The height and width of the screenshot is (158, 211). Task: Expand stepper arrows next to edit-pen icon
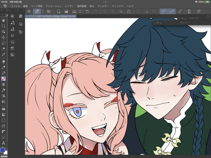point(43,11)
